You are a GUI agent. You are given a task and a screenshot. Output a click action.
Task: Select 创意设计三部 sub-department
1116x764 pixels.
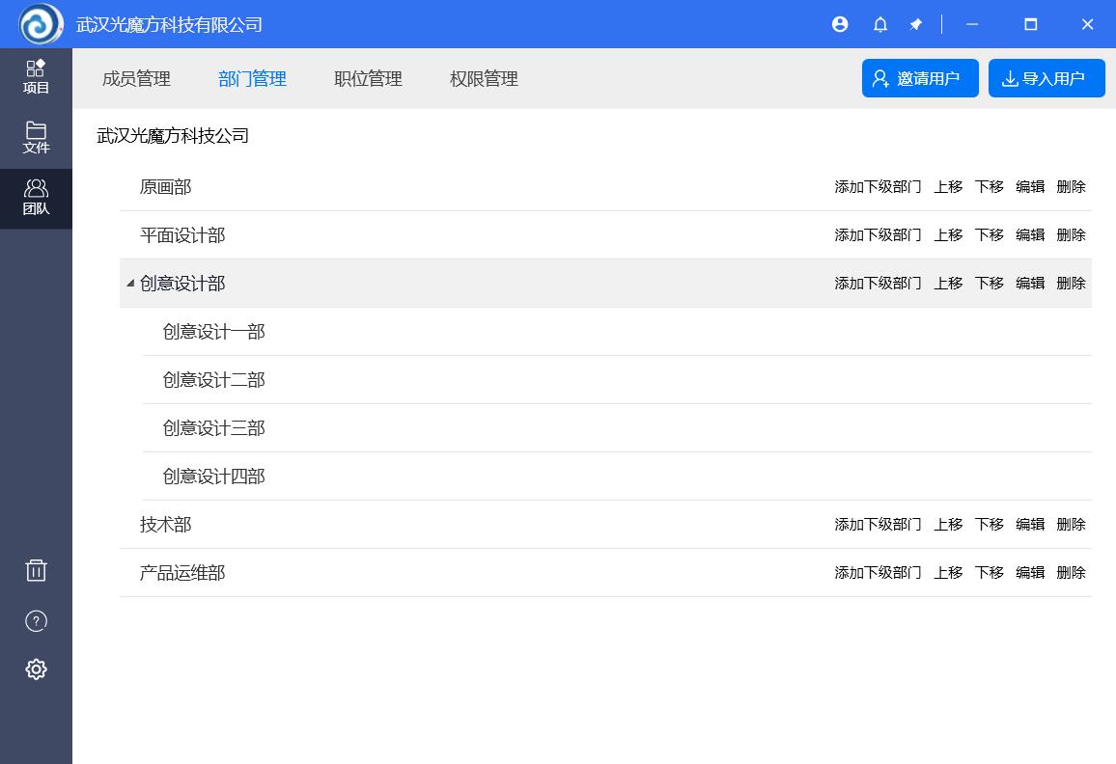213,428
